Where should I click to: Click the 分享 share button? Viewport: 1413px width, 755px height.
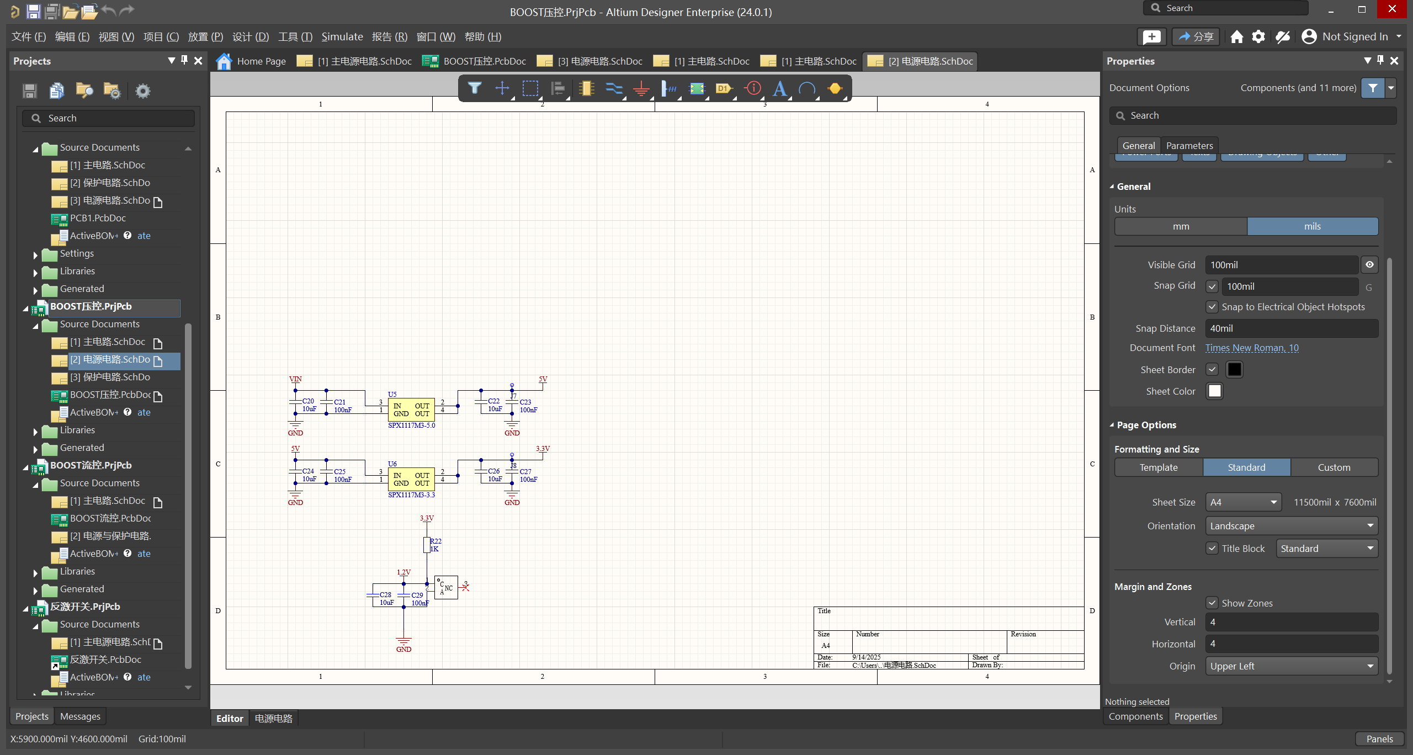coord(1196,37)
